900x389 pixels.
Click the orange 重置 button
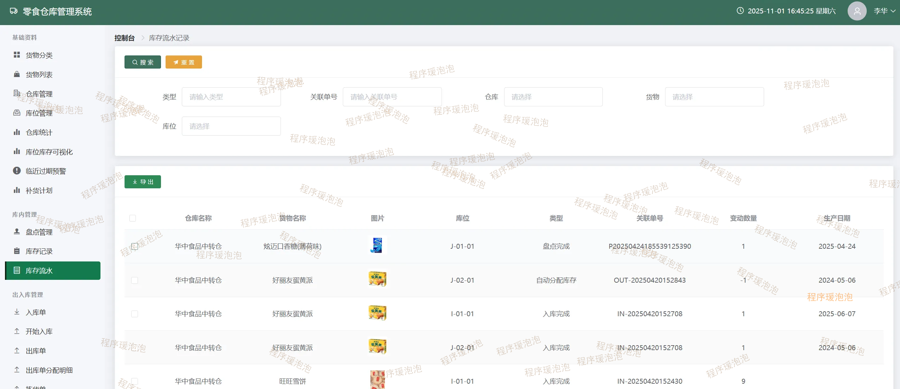(184, 62)
